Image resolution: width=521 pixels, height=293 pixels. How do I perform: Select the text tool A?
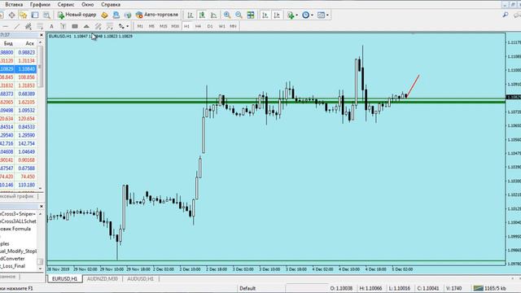(51, 26)
